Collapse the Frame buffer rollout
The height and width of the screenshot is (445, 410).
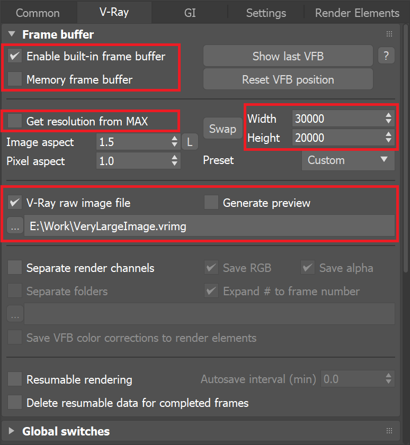click(12, 34)
